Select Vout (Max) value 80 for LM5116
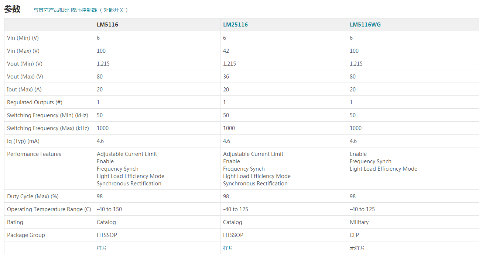This screenshot has width=479, height=258. click(x=100, y=77)
